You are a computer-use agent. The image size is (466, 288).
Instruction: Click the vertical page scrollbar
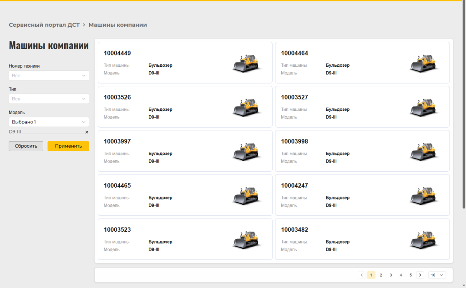464,104
